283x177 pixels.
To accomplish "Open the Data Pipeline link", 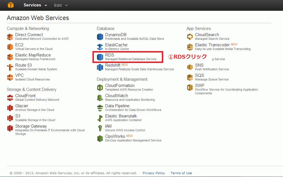I will point(117,106).
